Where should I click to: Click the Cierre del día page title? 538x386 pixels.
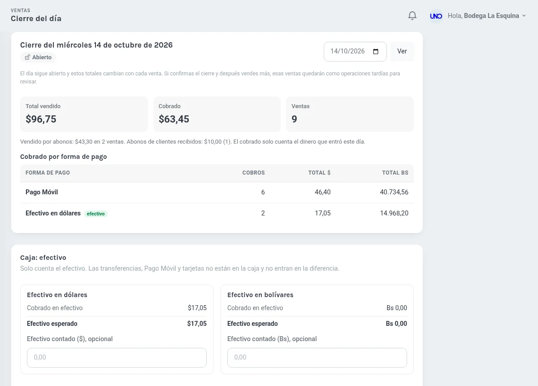click(36, 19)
